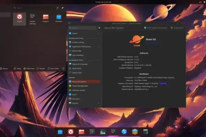206x137 pixels.
Task: Open Software Update settings
Action: 84,90
